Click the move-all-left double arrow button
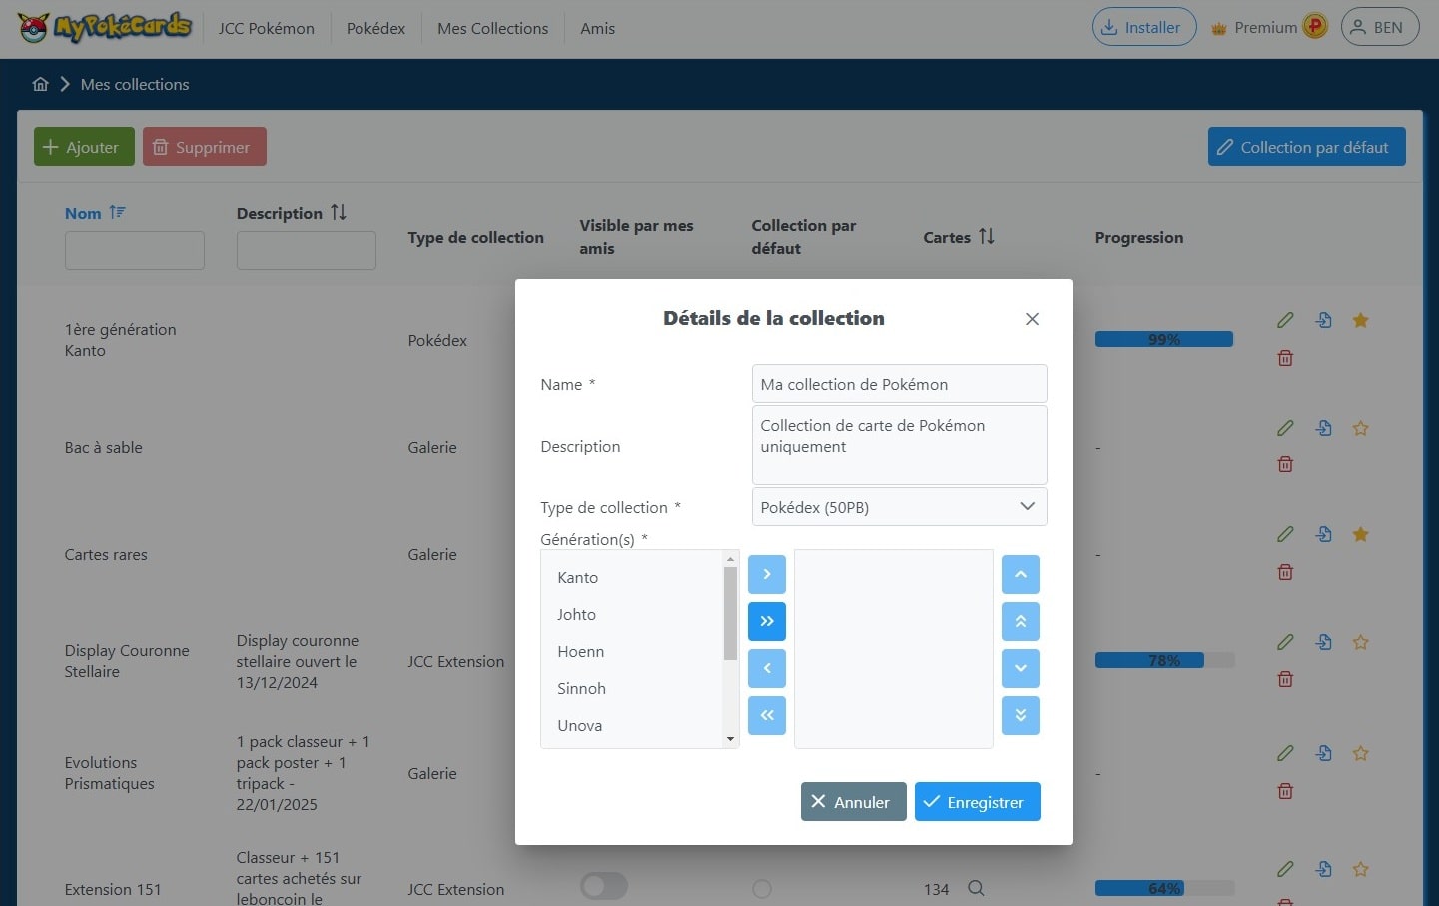1439x906 pixels. coord(766,715)
